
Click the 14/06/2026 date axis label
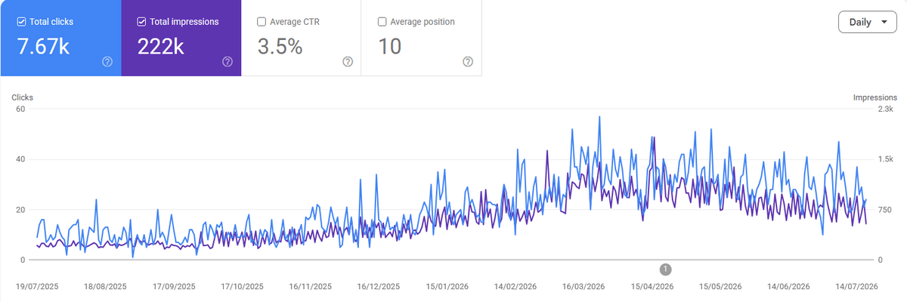(x=788, y=287)
